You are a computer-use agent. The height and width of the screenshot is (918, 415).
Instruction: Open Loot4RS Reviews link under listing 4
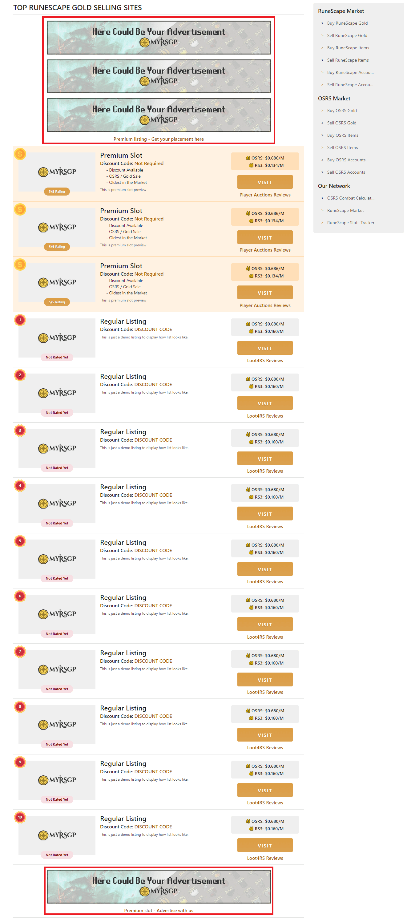(265, 526)
